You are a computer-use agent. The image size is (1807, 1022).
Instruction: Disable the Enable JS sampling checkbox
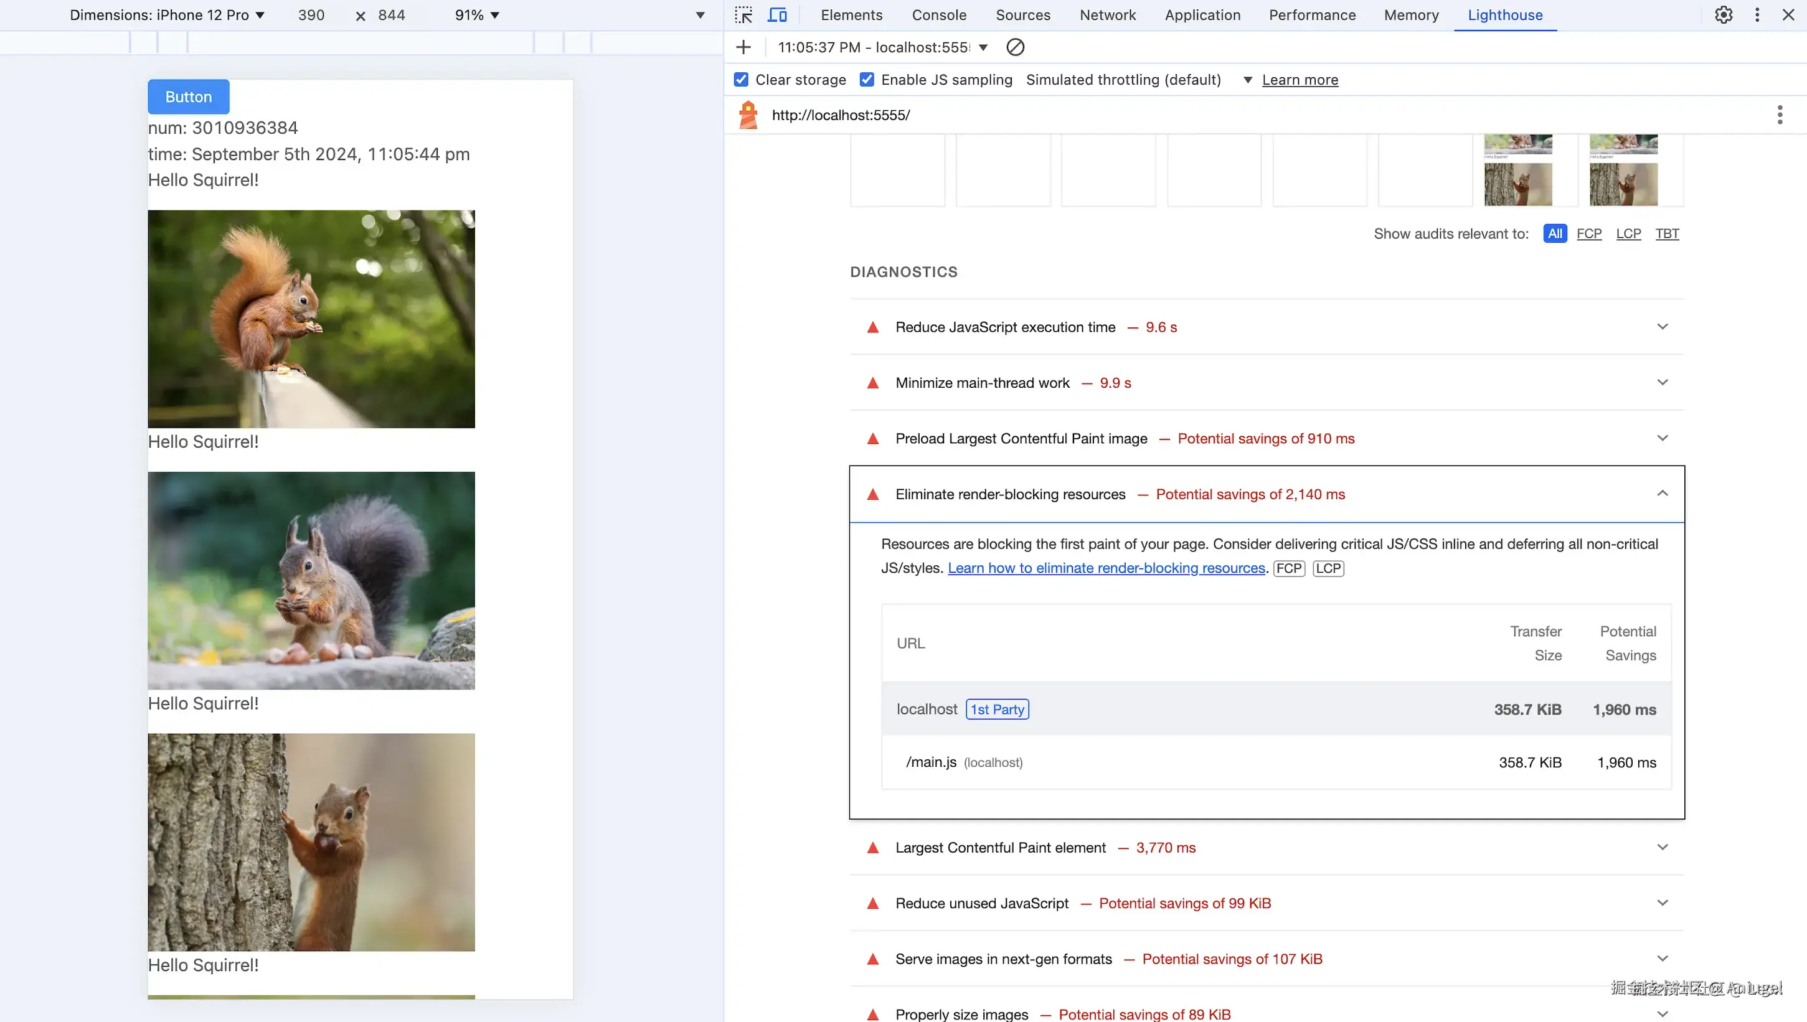coord(867,79)
